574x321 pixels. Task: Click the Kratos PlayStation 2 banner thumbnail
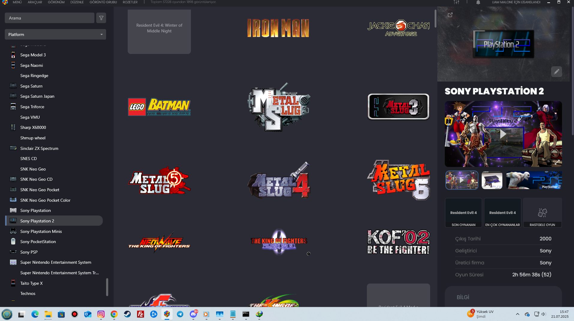point(534,180)
